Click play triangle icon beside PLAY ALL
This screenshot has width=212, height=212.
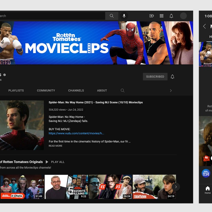tap(47, 162)
